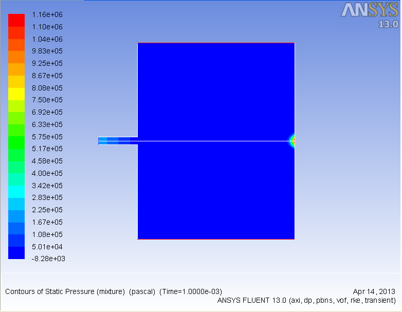Click the orange legend swatch near 9.25e+05

click(16, 69)
